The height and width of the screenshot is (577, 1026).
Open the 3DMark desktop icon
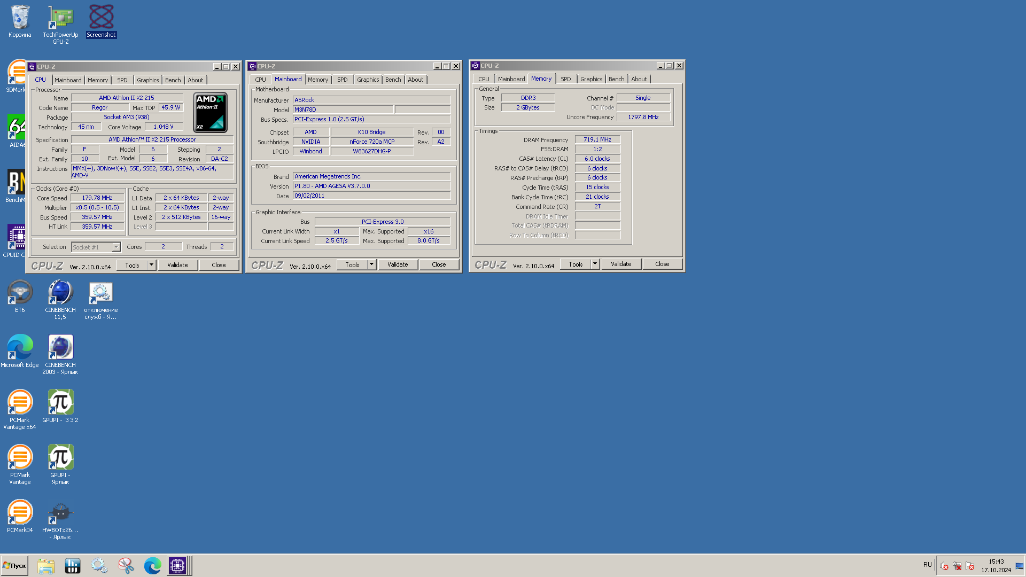(16, 76)
